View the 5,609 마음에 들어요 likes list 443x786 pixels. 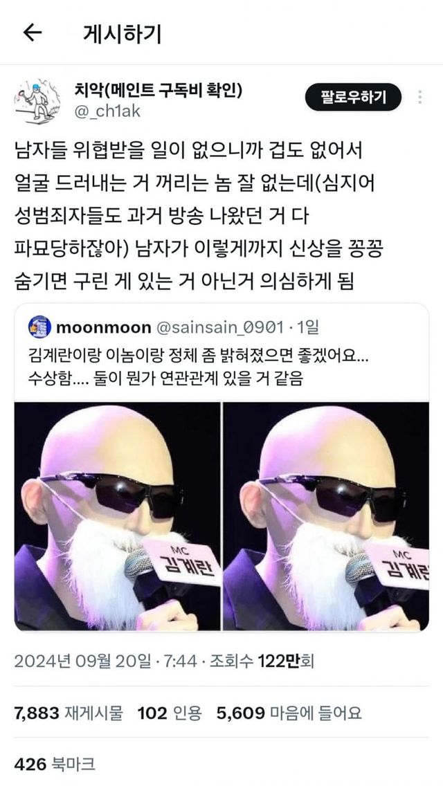coord(289,713)
